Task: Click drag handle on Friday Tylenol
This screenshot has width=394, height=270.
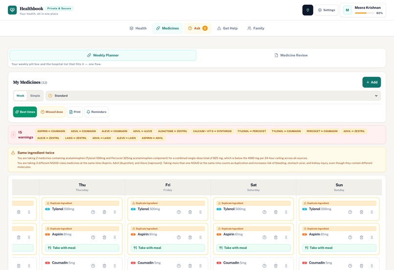Action: coord(200,212)
